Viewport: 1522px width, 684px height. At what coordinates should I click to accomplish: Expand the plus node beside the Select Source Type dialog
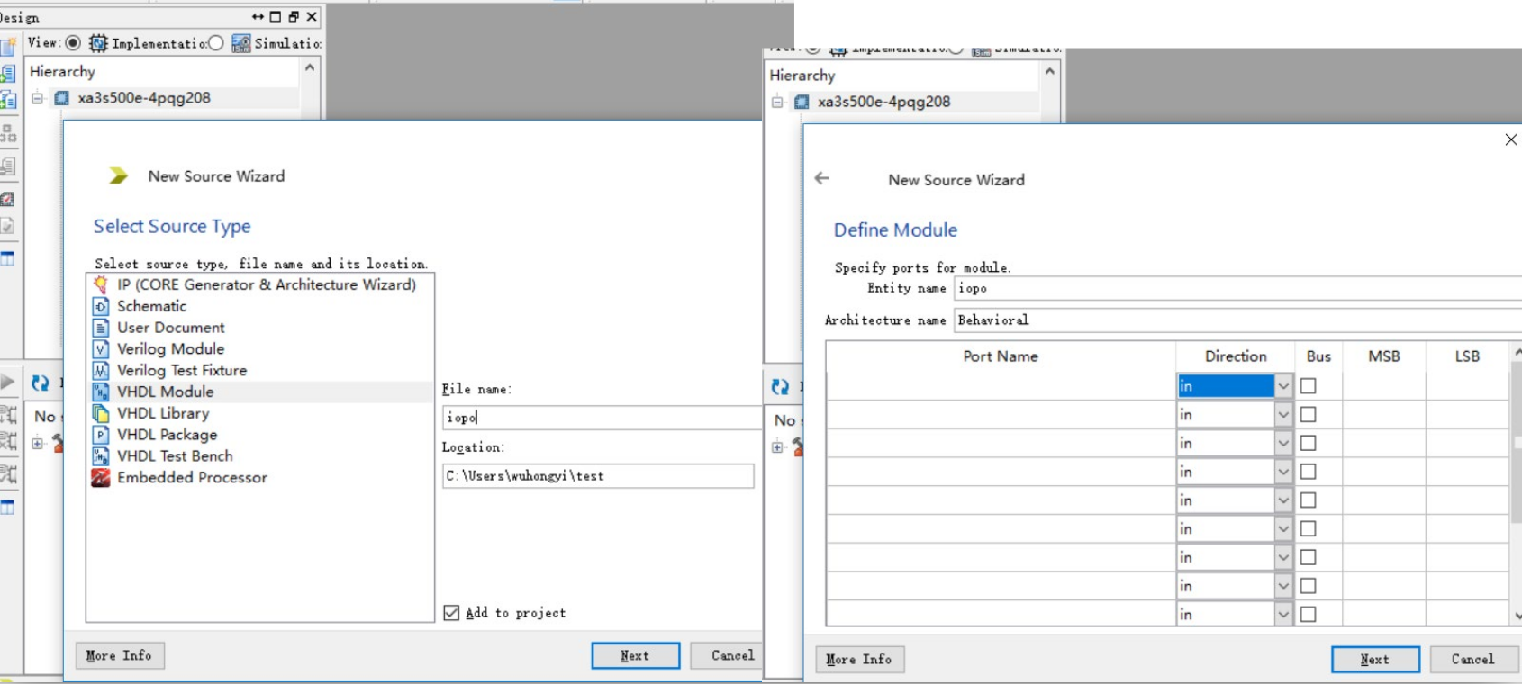[x=37, y=443]
